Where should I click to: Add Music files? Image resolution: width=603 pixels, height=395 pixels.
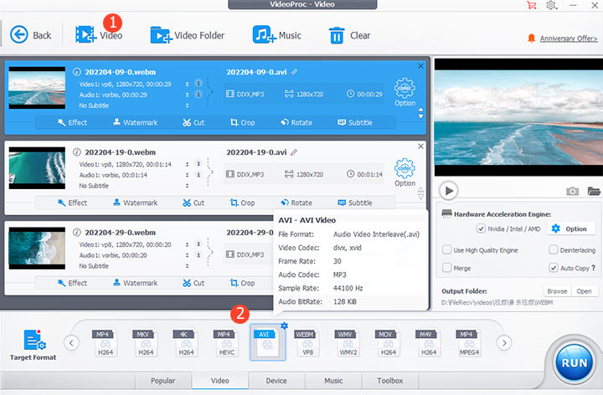click(x=276, y=35)
